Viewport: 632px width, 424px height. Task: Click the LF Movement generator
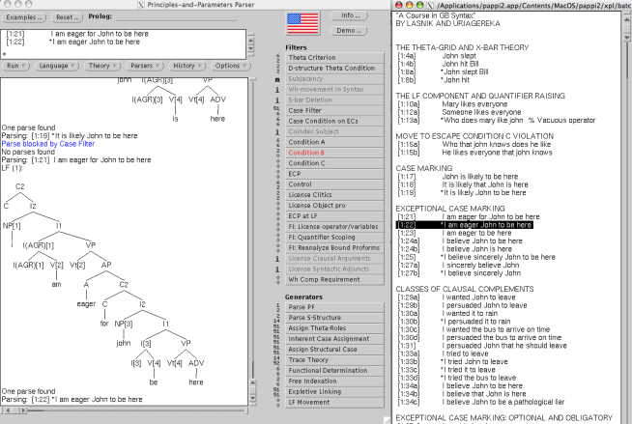(x=334, y=402)
